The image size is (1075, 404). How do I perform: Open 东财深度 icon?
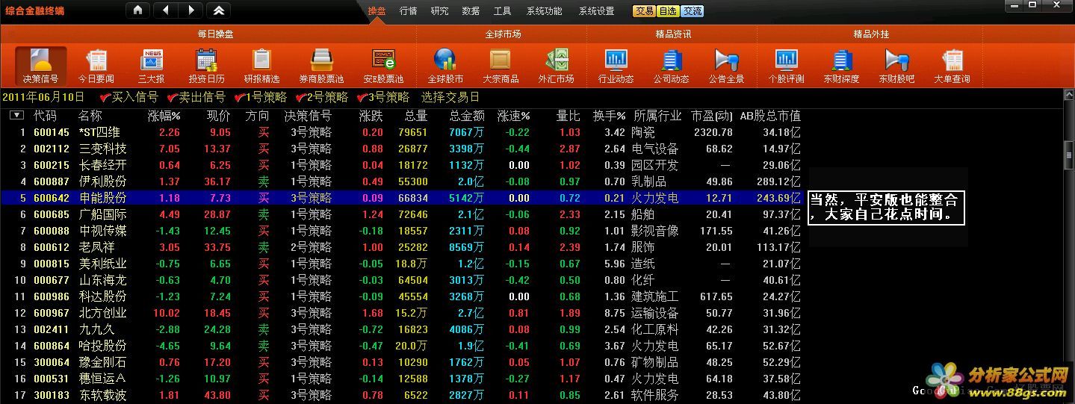841,66
